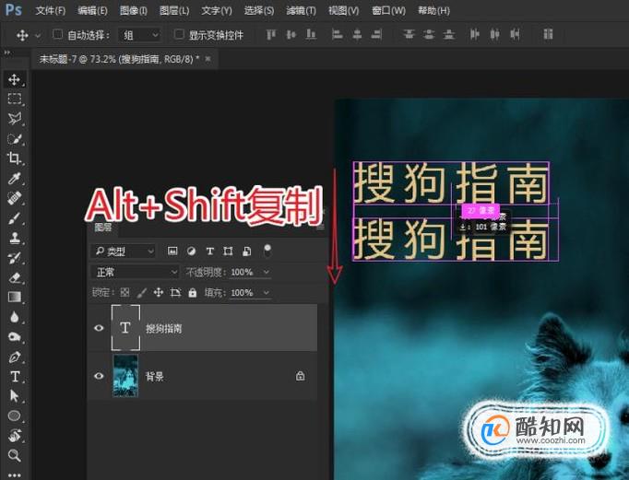Click the align bottom edges icon
Image resolution: width=629 pixels, height=480 pixels.
click(312, 35)
